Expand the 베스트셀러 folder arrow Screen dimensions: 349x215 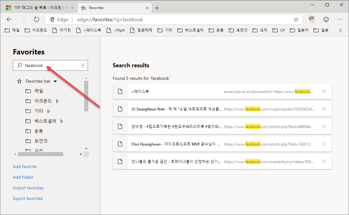(62, 121)
